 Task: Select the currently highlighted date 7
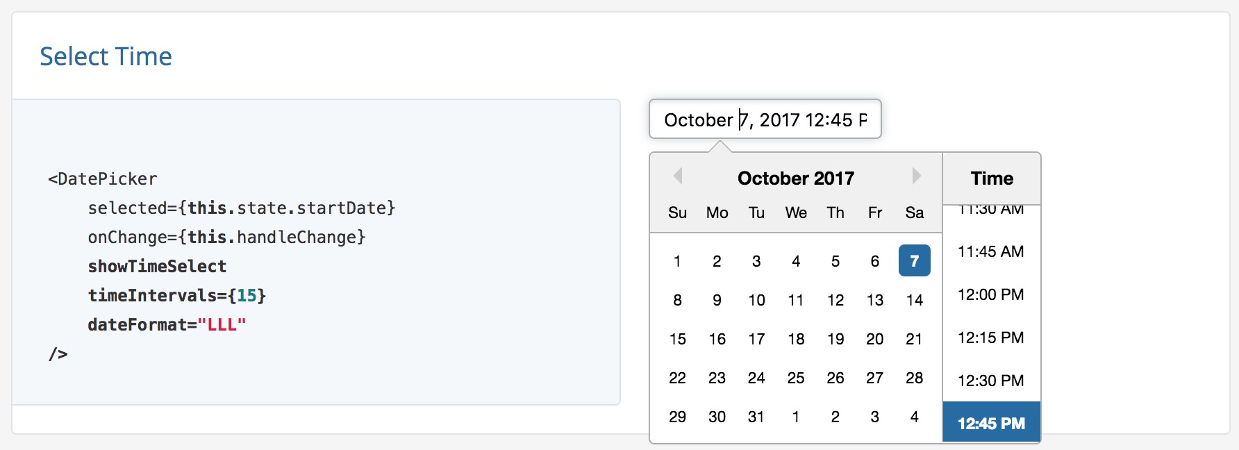[x=915, y=261]
